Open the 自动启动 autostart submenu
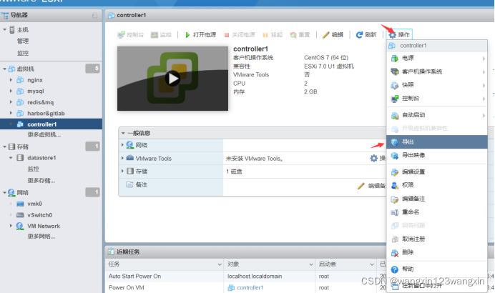Viewport: 495px width, 293px height. [437, 115]
